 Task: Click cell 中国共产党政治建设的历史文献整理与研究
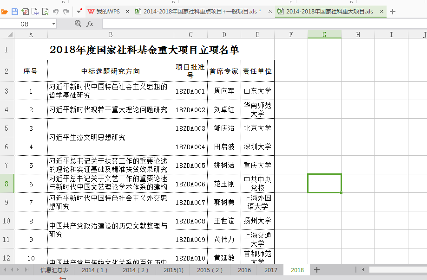pyautogui.click(x=111, y=230)
